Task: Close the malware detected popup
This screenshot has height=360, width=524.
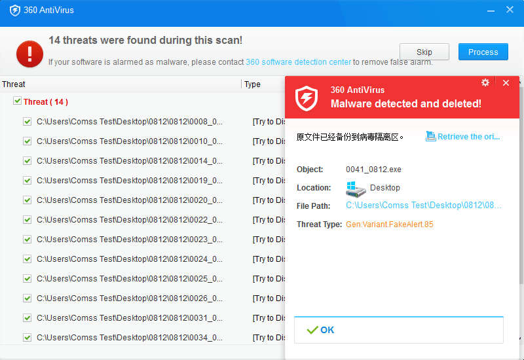Action: pos(506,82)
